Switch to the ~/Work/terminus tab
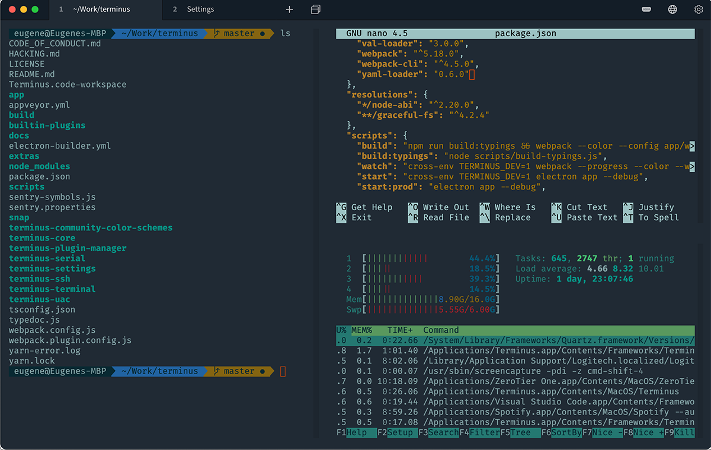Image resolution: width=711 pixels, height=450 pixels. click(101, 9)
